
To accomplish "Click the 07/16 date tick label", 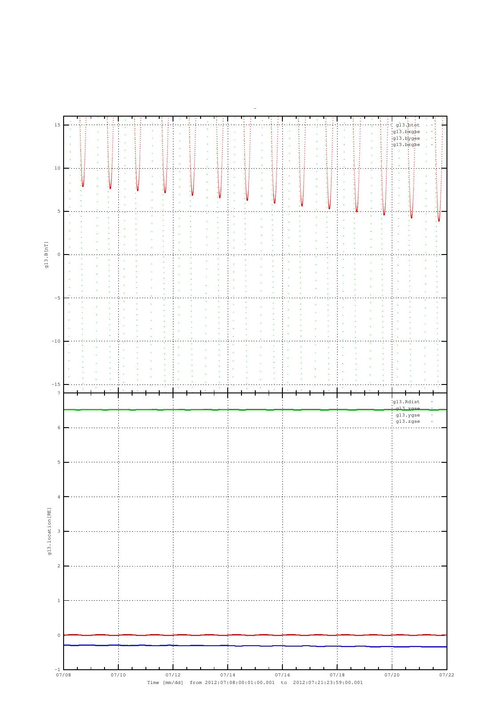I will click(282, 675).
